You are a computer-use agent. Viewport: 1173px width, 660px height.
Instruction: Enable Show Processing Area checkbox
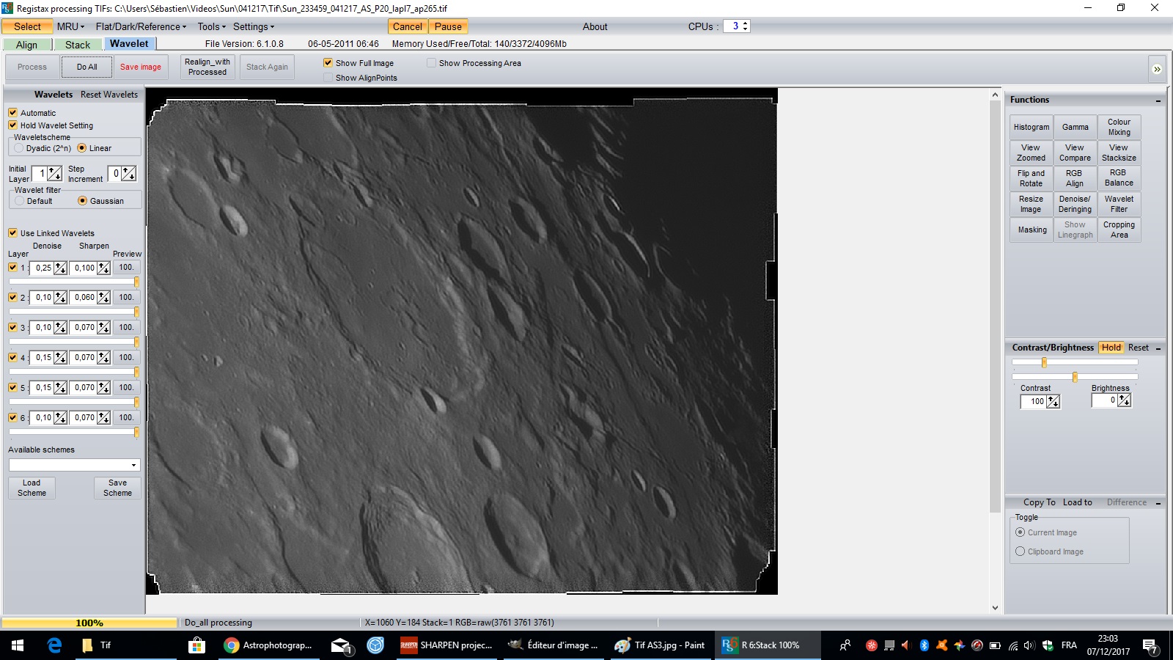coord(431,63)
